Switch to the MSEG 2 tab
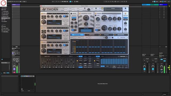171x96 pixels. [x=102, y=56]
